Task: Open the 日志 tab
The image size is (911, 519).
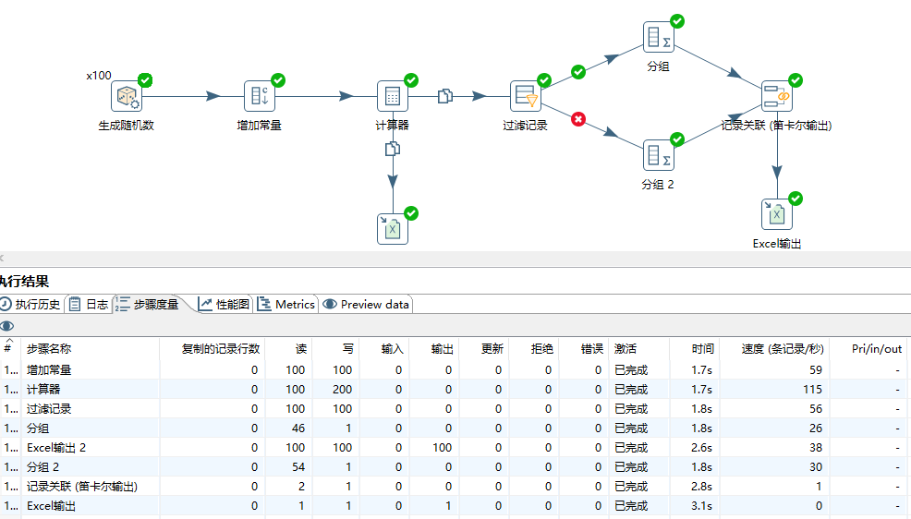Action: point(89,304)
